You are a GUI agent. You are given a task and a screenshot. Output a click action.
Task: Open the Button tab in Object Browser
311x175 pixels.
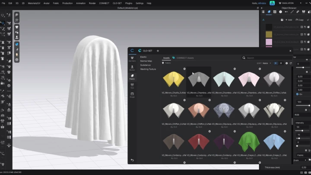click(x=280, y=12)
